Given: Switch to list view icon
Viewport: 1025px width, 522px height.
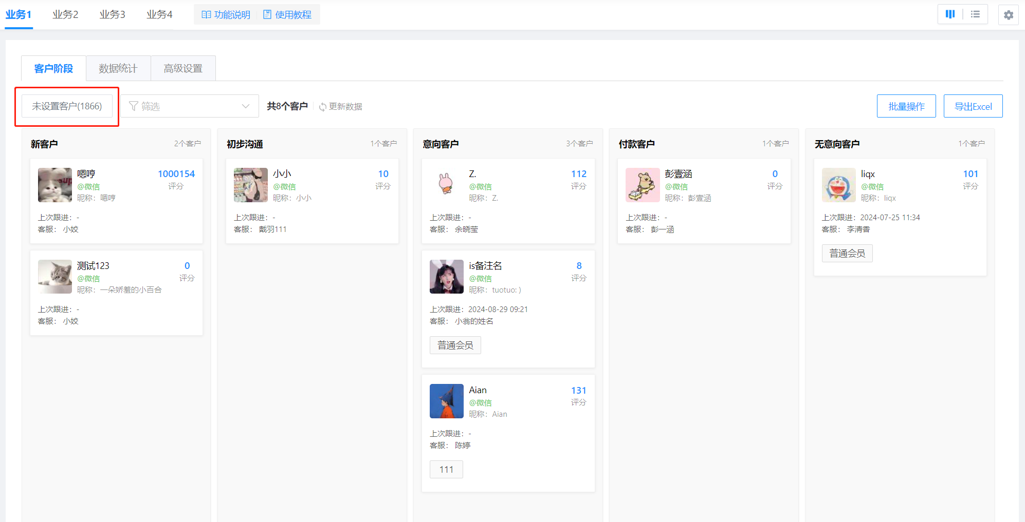Looking at the screenshot, I should click(x=975, y=14).
